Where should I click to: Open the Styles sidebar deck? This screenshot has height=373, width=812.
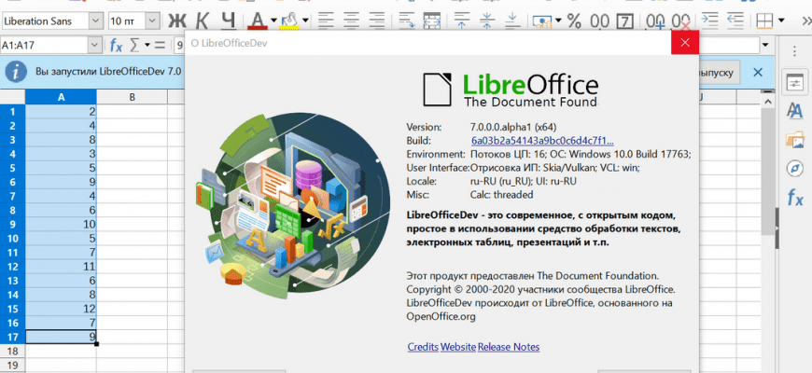point(794,111)
